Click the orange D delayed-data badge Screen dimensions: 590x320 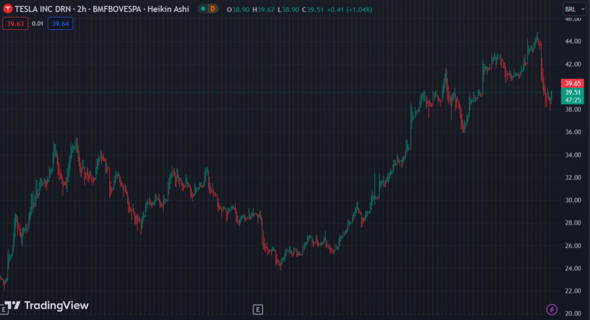pyautogui.click(x=213, y=9)
